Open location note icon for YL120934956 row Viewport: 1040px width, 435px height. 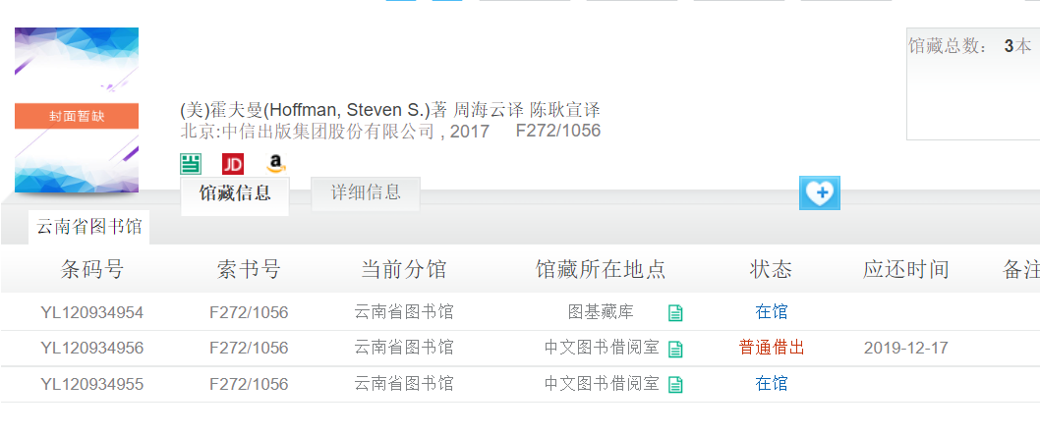(675, 349)
